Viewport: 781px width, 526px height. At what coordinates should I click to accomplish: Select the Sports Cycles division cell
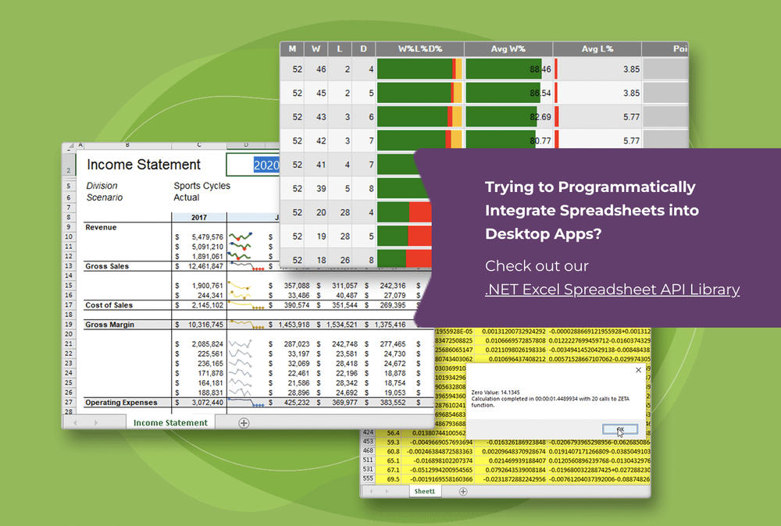[x=201, y=186]
